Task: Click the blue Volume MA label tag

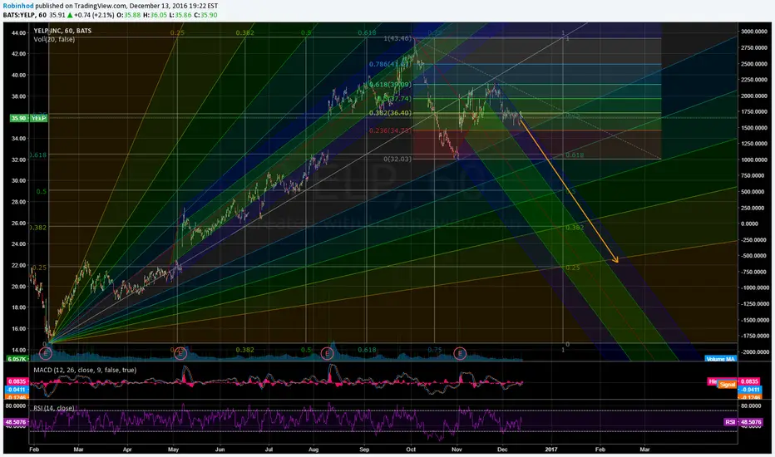Action: click(721, 359)
